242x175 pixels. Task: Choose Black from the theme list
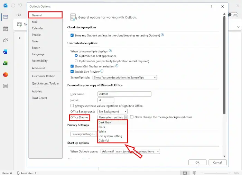click(x=112, y=127)
